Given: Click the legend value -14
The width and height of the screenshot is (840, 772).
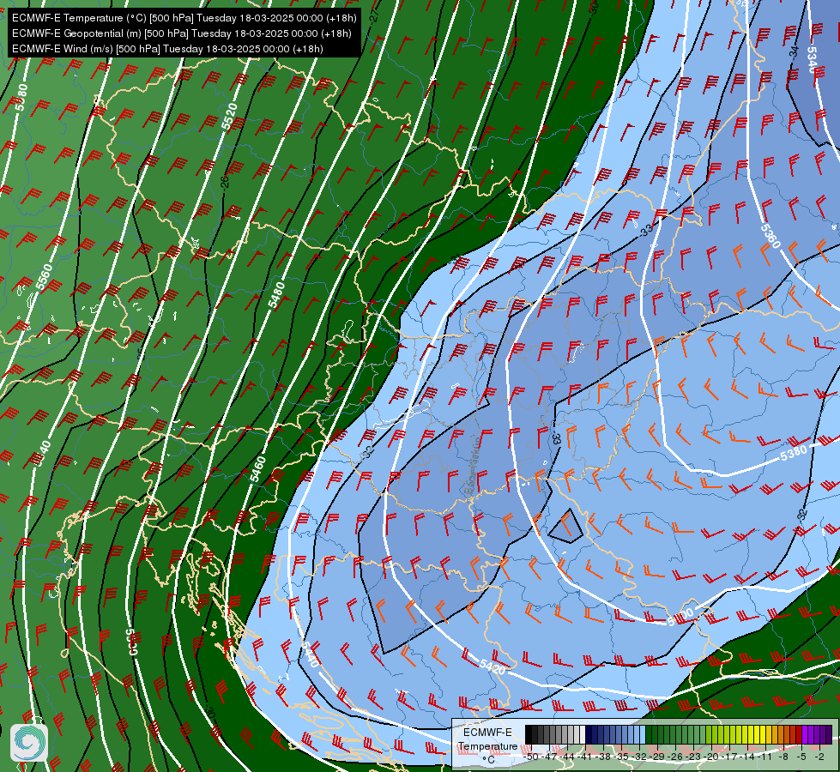Looking at the screenshot, I should click(747, 757).
